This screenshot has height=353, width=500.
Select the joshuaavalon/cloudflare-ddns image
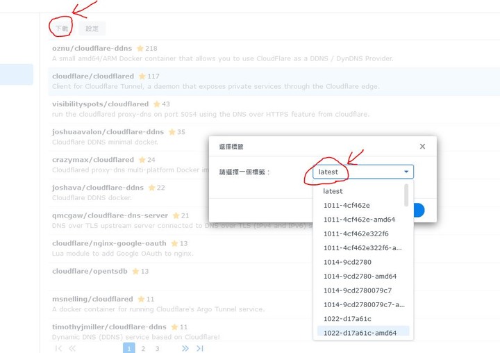coord(128,137)
